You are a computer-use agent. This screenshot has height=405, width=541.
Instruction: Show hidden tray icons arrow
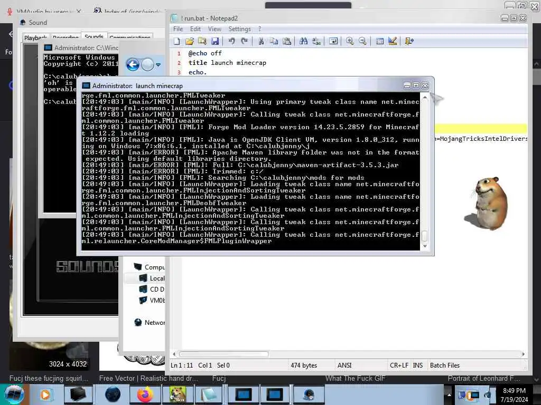(x=449, y=394)
